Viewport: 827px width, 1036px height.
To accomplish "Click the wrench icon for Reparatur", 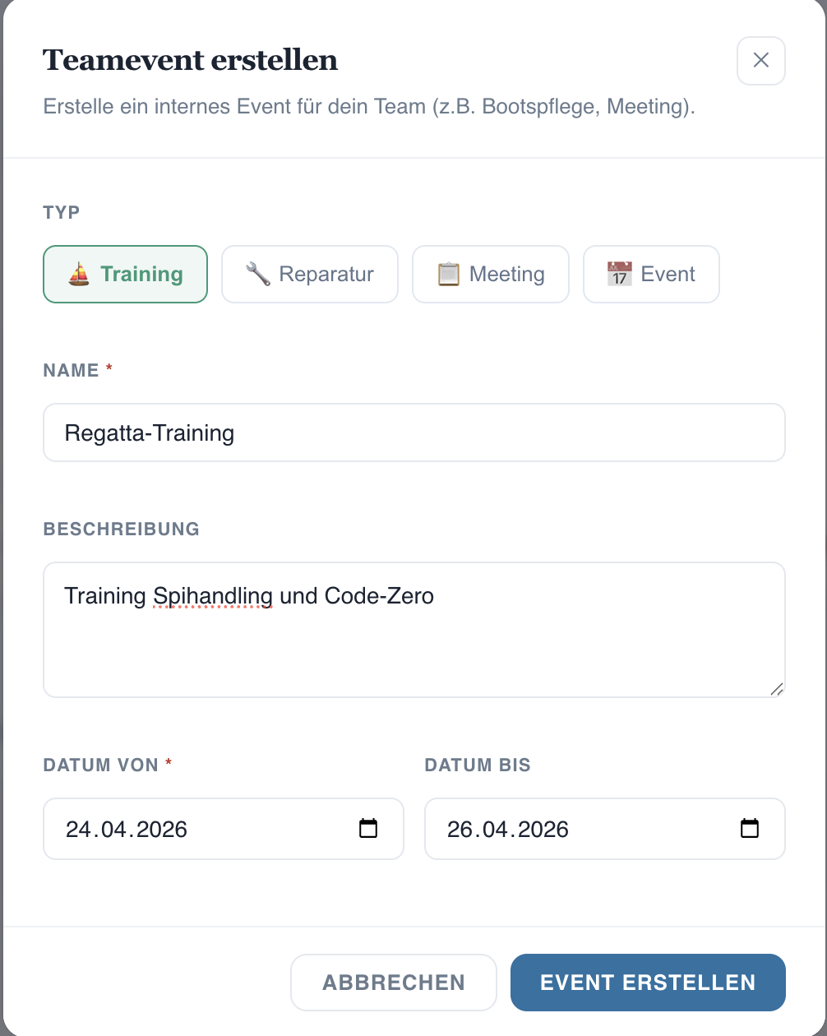I will pos(258,274).
